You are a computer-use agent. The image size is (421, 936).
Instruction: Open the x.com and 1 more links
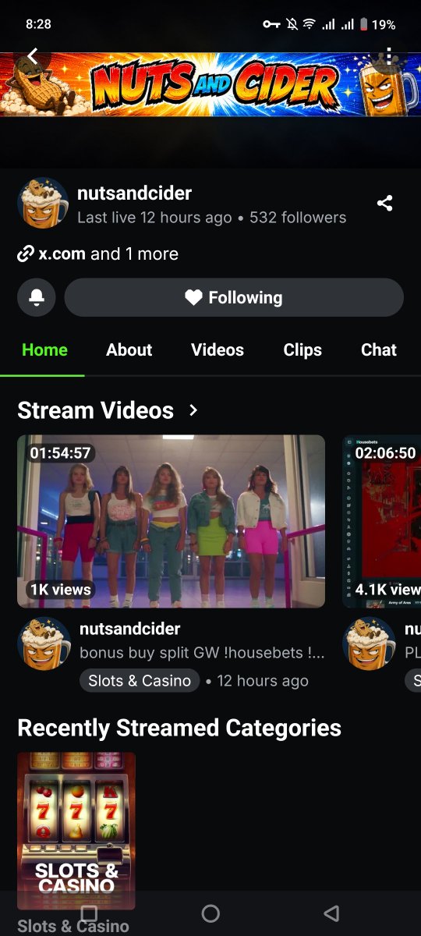[98, 253]
